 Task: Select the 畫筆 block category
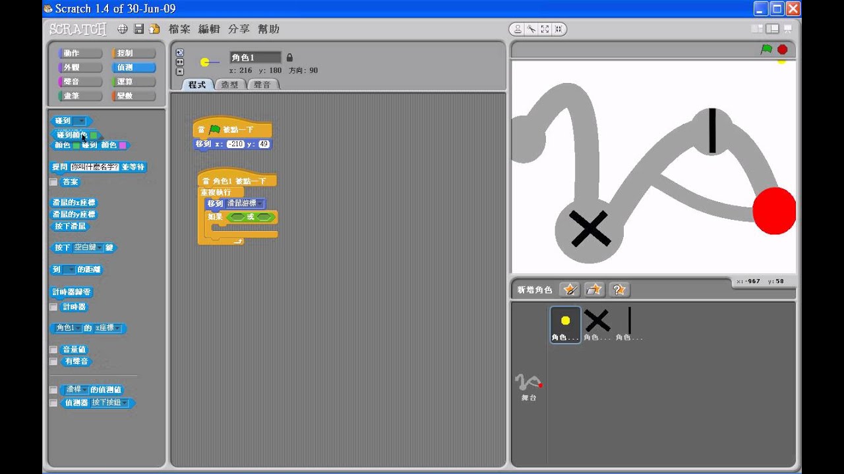(x=80, y=96)
